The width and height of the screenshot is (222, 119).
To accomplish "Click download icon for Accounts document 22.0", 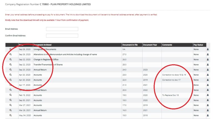I will 208,80.
